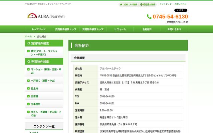Click the 代表者 value cell
Viewport: 213px width, 133px height.
click(140, 89)
